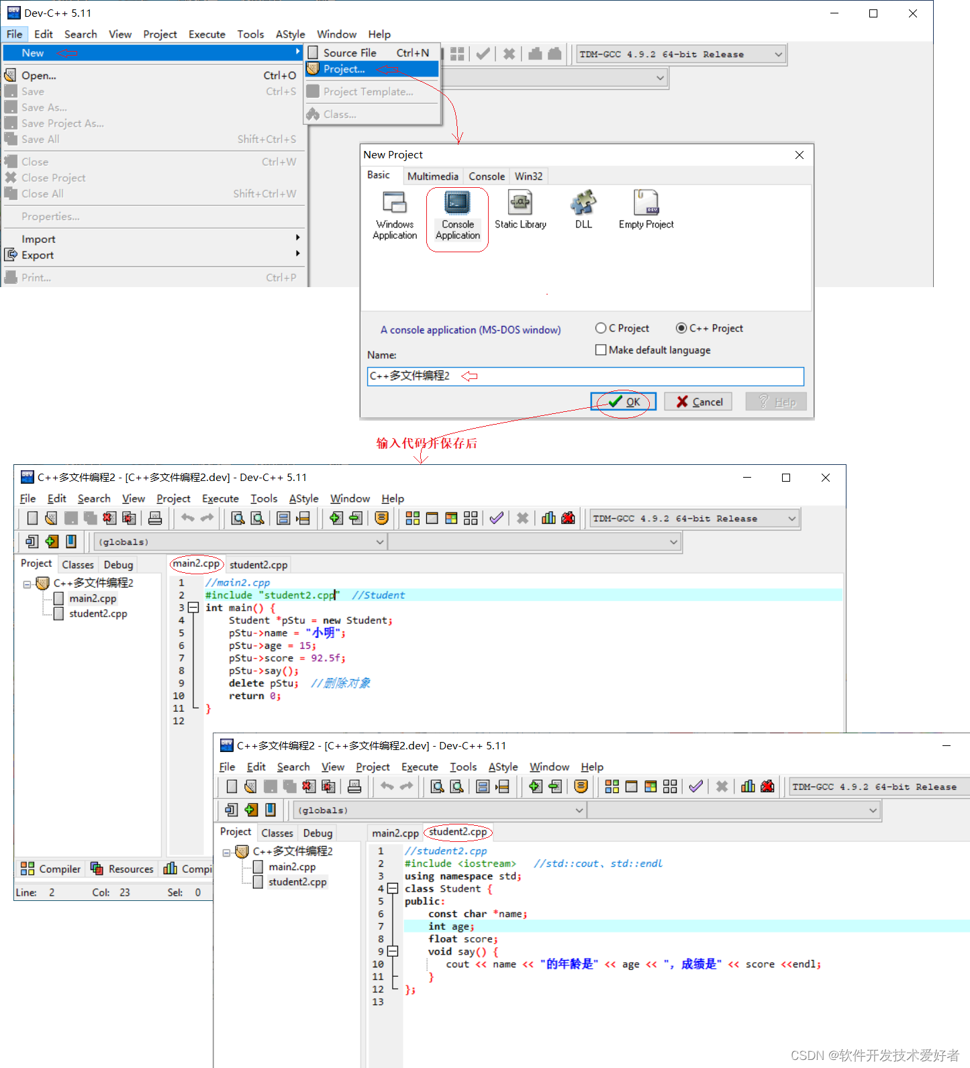
Task: Collapse project tree in student2.cpp editor window
Action: coord(227,853)
